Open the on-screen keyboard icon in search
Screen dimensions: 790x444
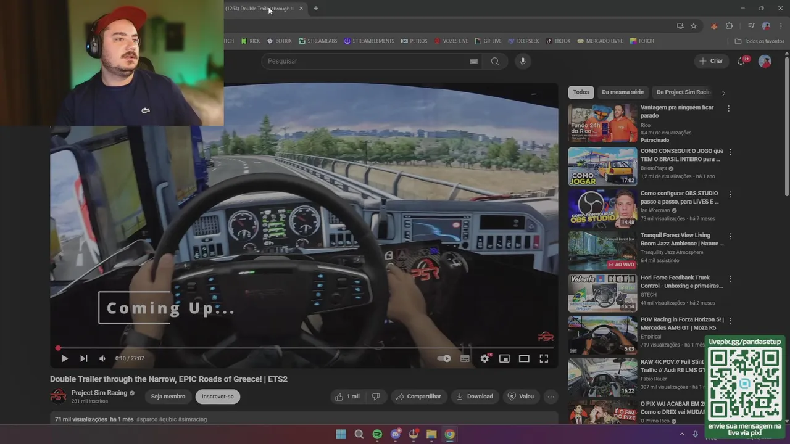coord(473,61)
